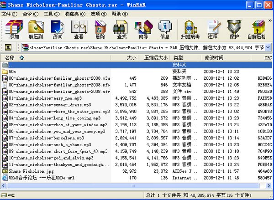Select 06-shane_nicholson-you_and_your_enemy.mp3
The width and height of the screenshot is (274, 200).
(x=57, y=132)
